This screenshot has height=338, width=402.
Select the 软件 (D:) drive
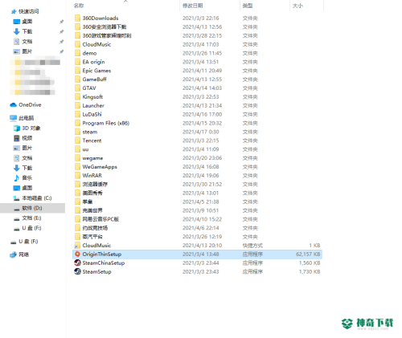click(x=32, y=208)
